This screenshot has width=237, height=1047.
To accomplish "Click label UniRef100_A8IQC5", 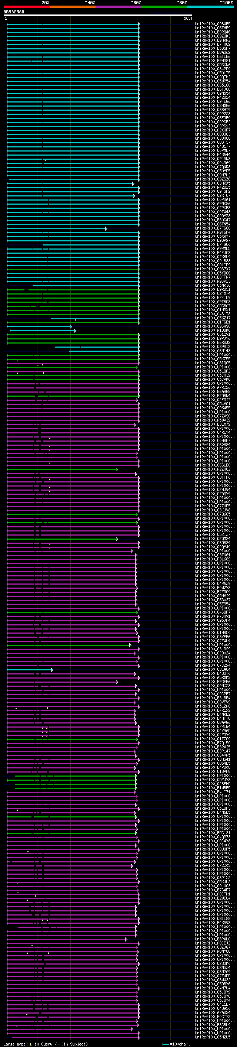I will [x=213, y=363].
